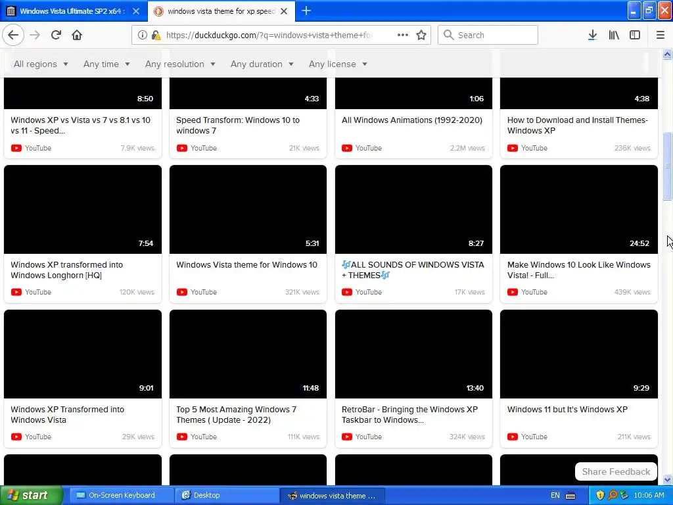673x505 pixels.
Task: Click the security shield tray icon
Action: click(600, 495)
